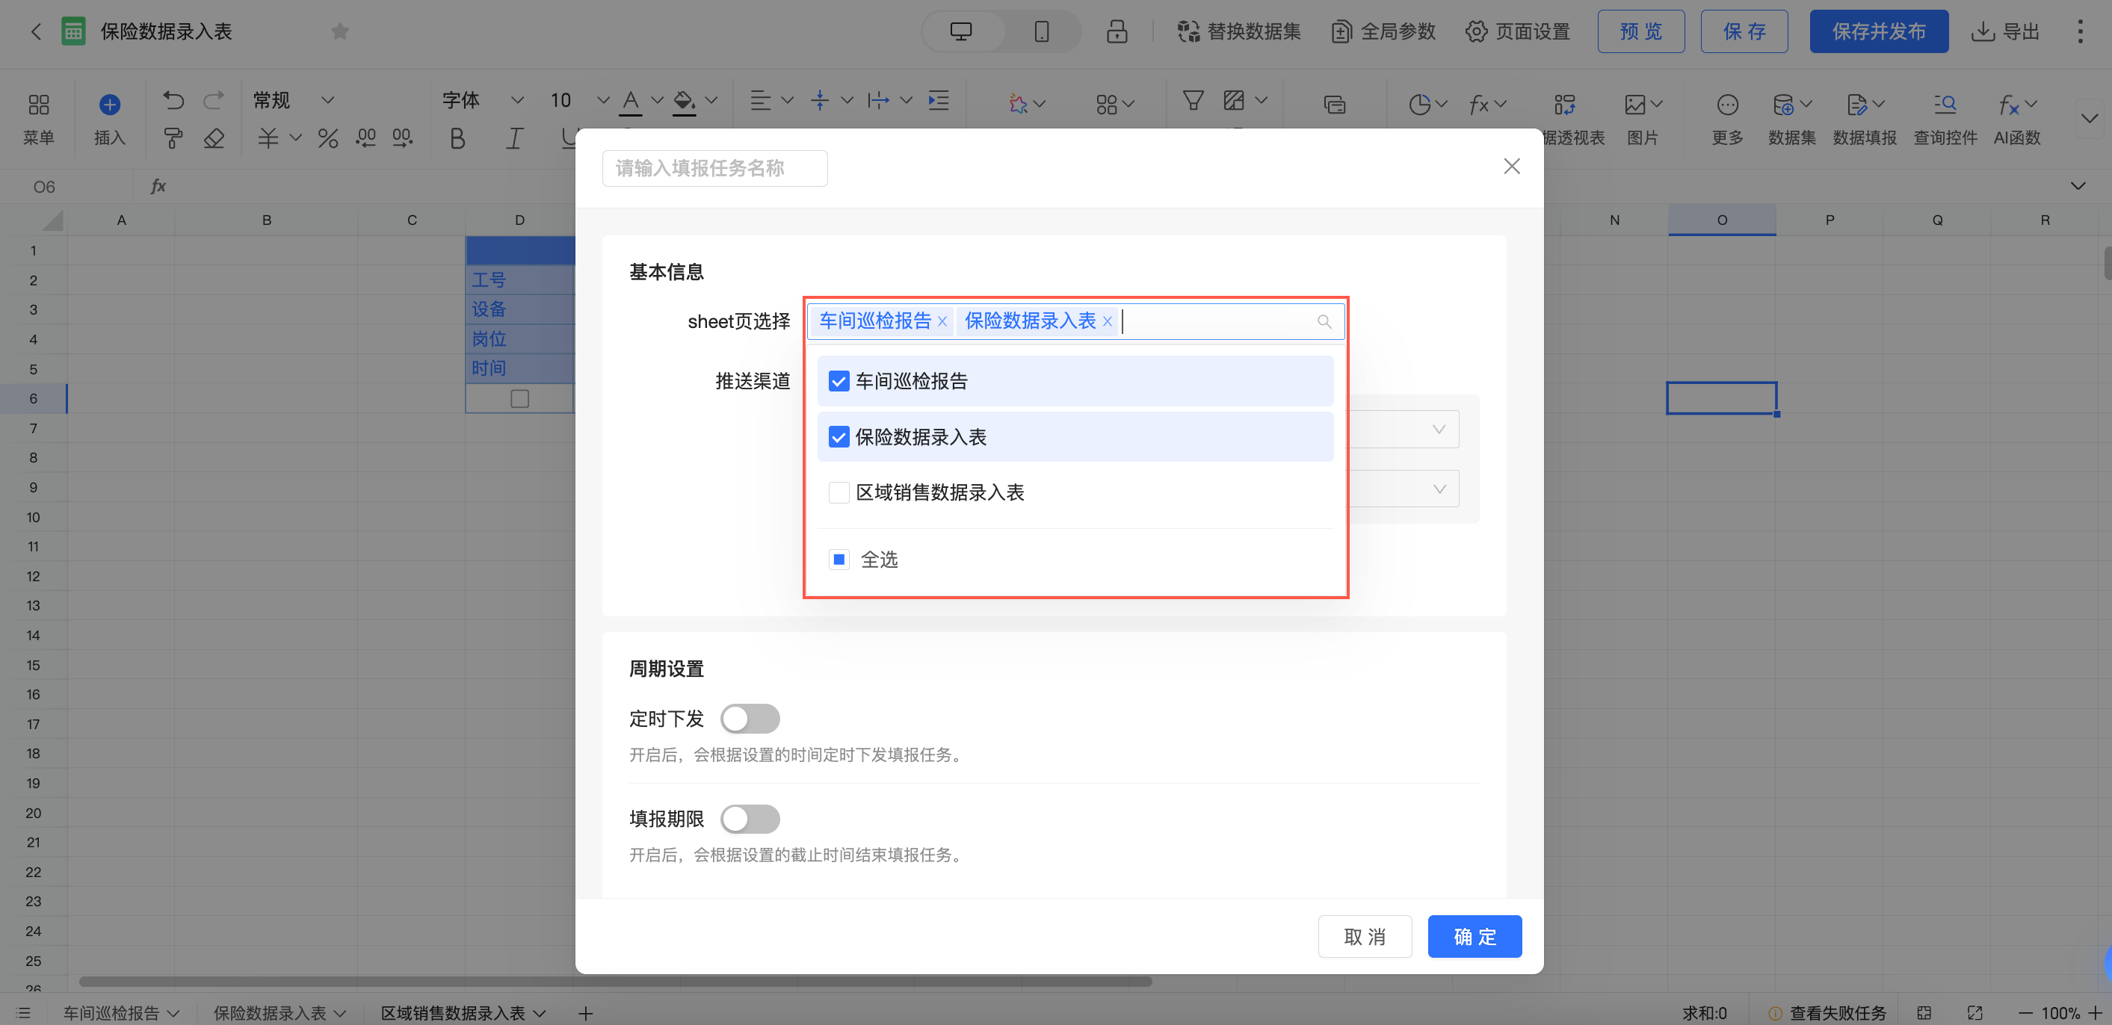
Task: Enable the 填报期限 switch
Action: click(750, 819)
